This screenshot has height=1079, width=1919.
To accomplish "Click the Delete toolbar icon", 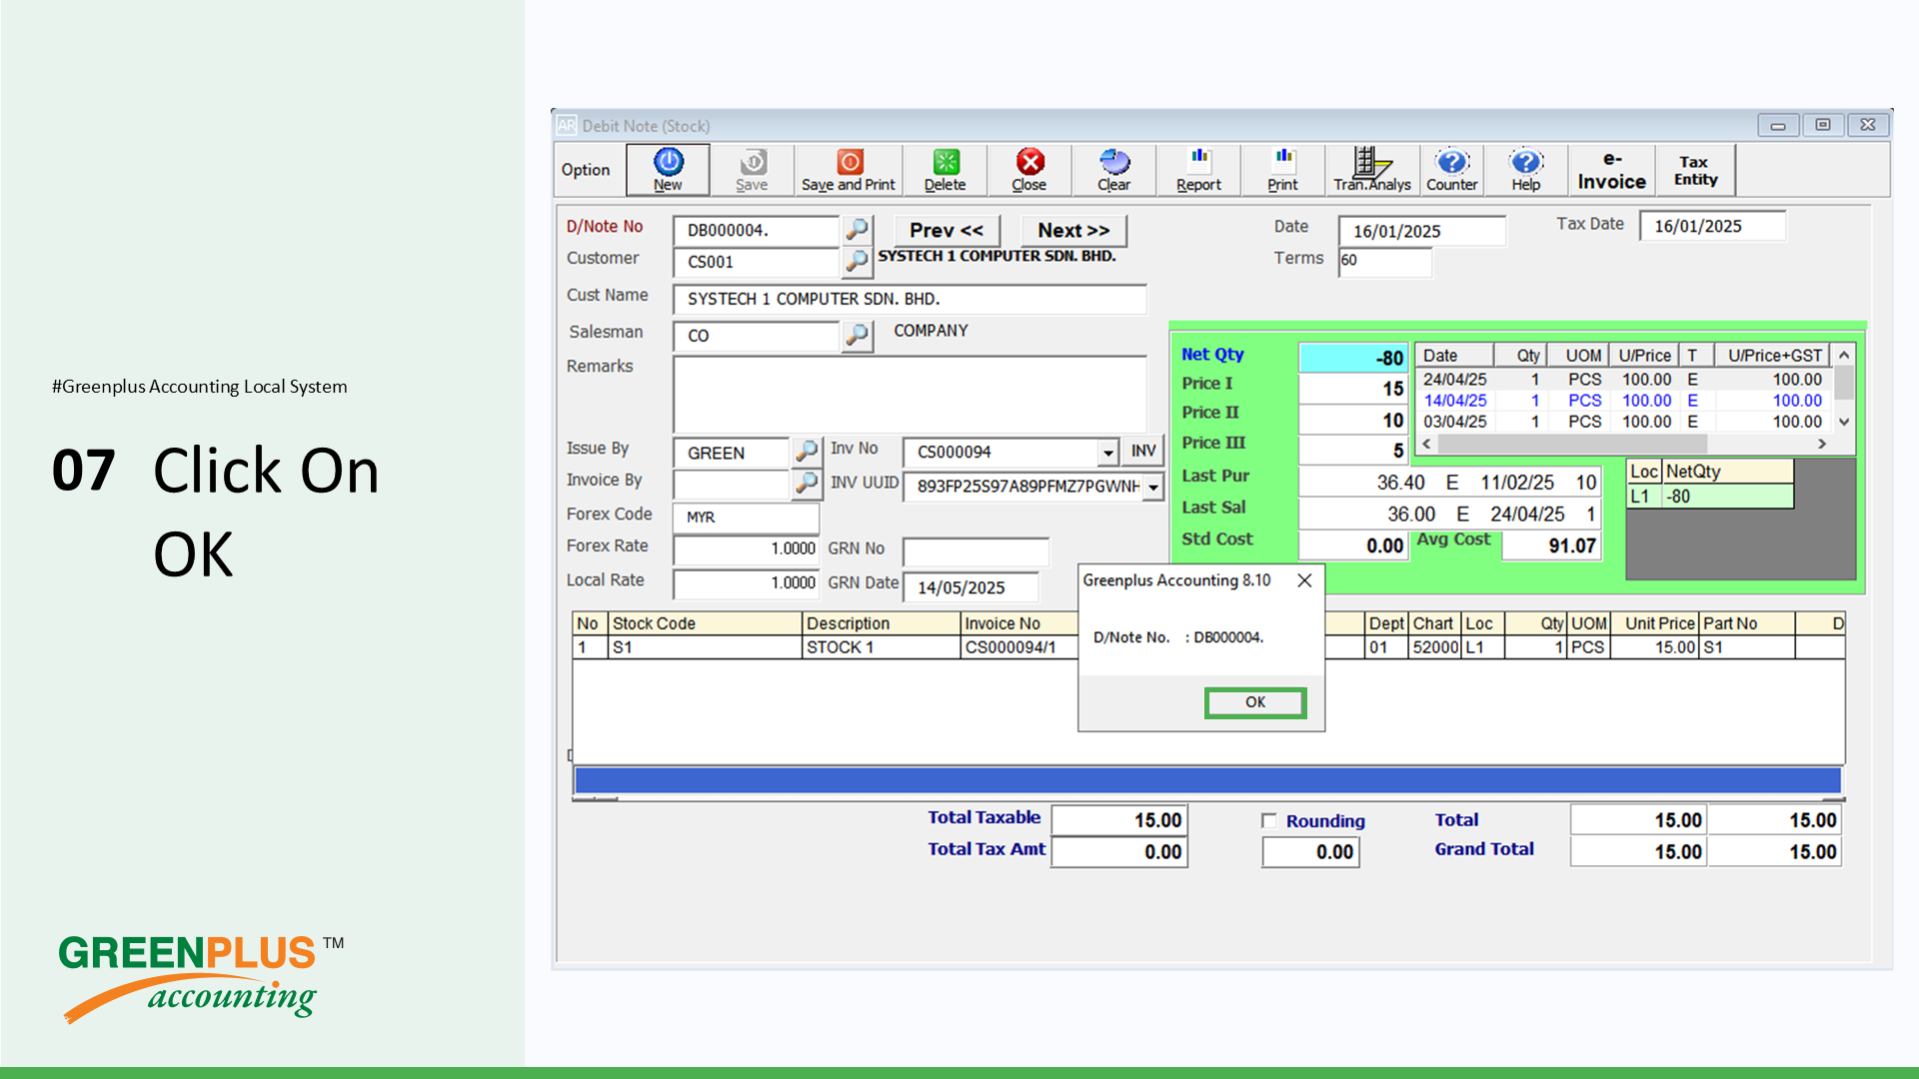I will click(945, 170).
